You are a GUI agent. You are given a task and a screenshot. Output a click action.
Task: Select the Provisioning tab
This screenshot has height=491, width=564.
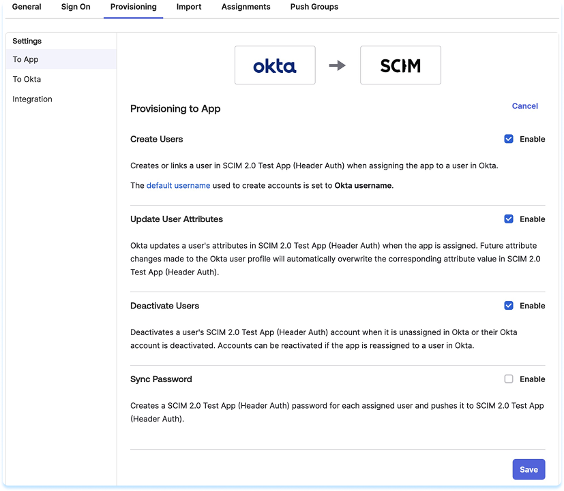[x=134, y=7]
